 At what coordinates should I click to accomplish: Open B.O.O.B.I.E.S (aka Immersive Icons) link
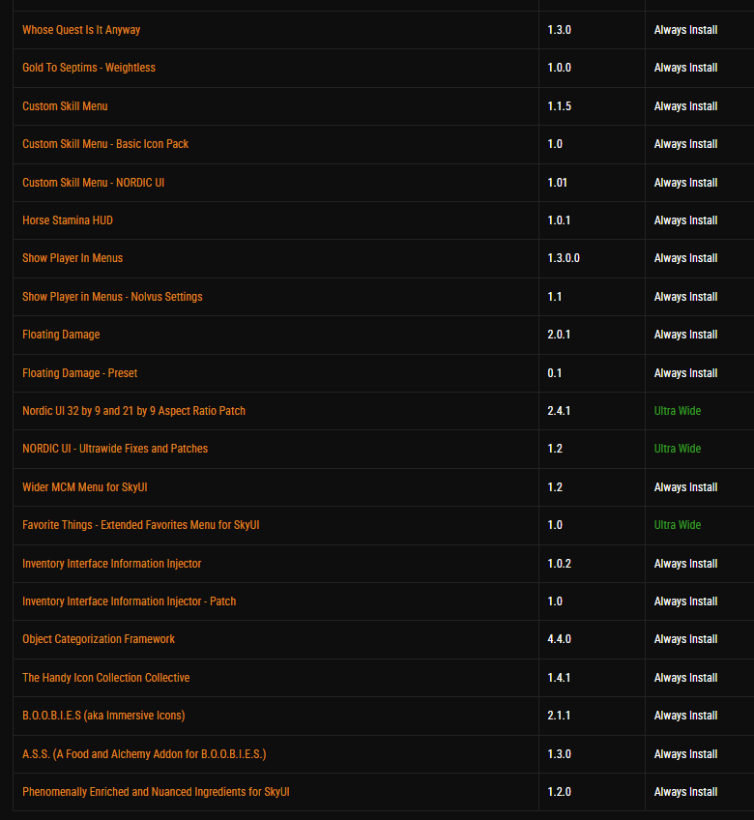103,715
